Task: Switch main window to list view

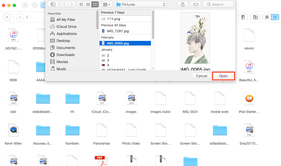Action: [x=267, y=17]
